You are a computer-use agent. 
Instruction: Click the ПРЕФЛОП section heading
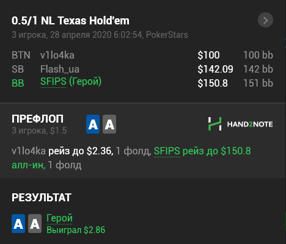(37, 119)
